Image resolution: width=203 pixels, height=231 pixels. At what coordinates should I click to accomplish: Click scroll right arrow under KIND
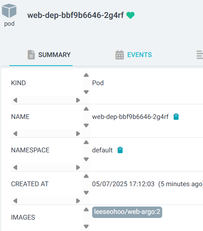click(x=78, y=100)
